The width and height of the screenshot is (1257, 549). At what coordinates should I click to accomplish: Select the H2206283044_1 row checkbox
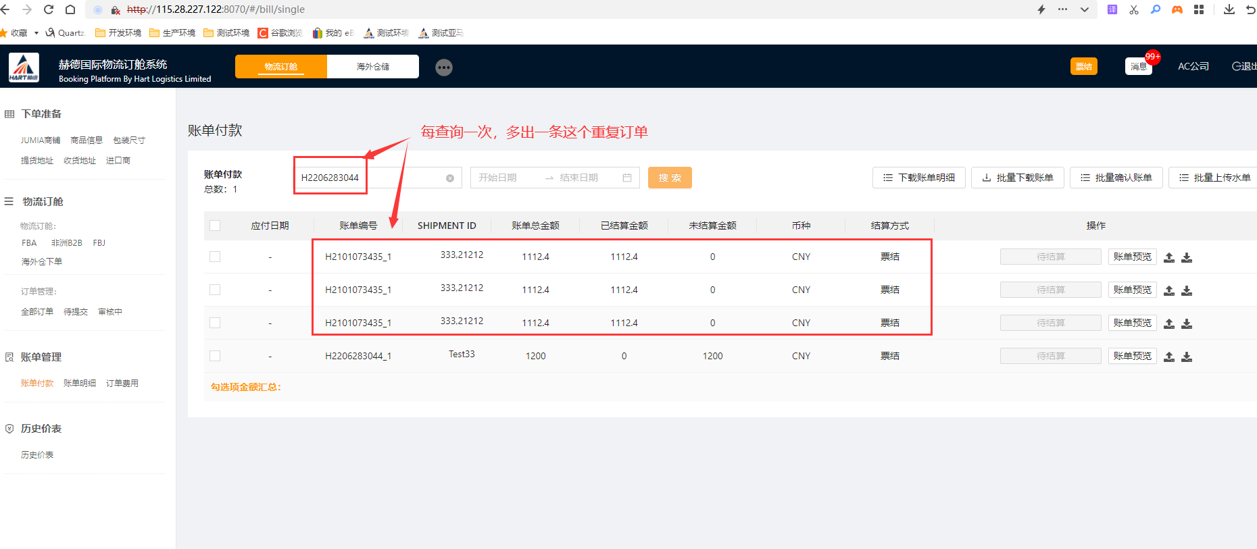[215, 356]
